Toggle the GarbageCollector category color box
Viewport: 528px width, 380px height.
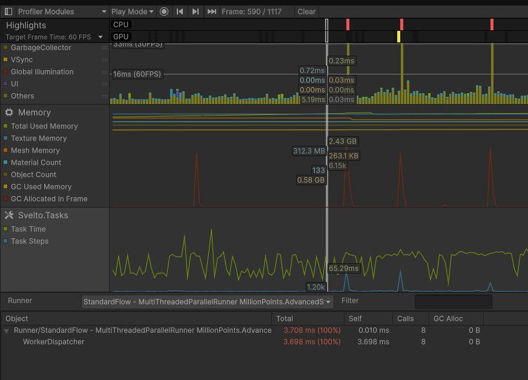click(x=5, y=47)
